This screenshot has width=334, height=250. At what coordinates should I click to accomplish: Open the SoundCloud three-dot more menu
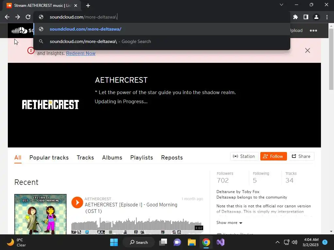pos(313,31)
